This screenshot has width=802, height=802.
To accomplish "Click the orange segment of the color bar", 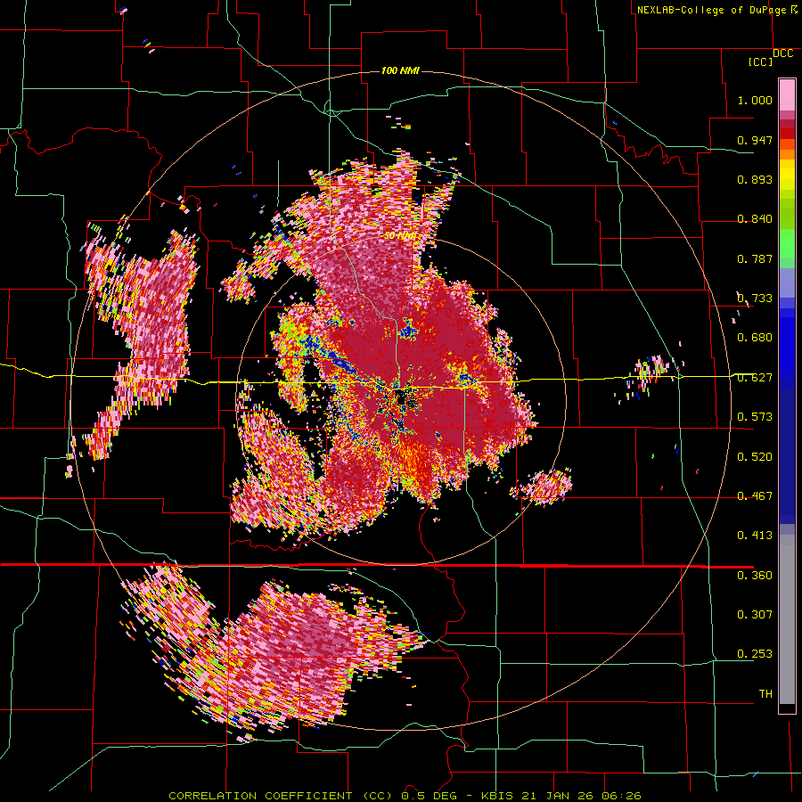I will 787,148.
